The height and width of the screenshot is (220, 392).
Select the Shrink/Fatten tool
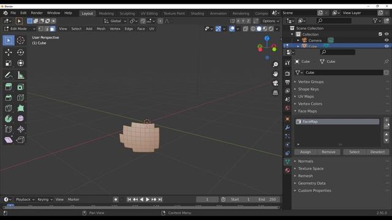(20, 129)
